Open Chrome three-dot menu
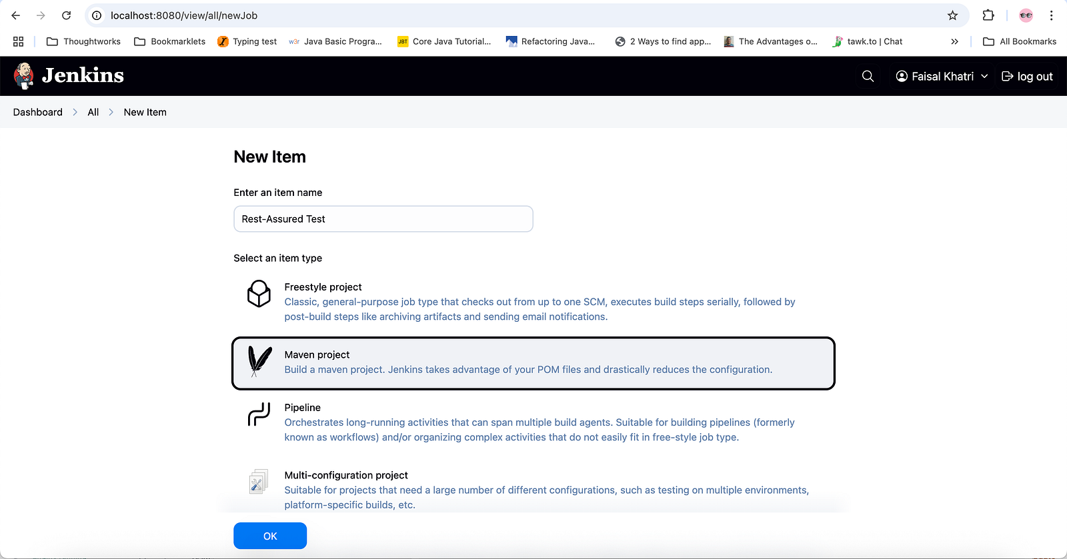The height and width of the screenshot is (559, 1067). click(1051, 15)
